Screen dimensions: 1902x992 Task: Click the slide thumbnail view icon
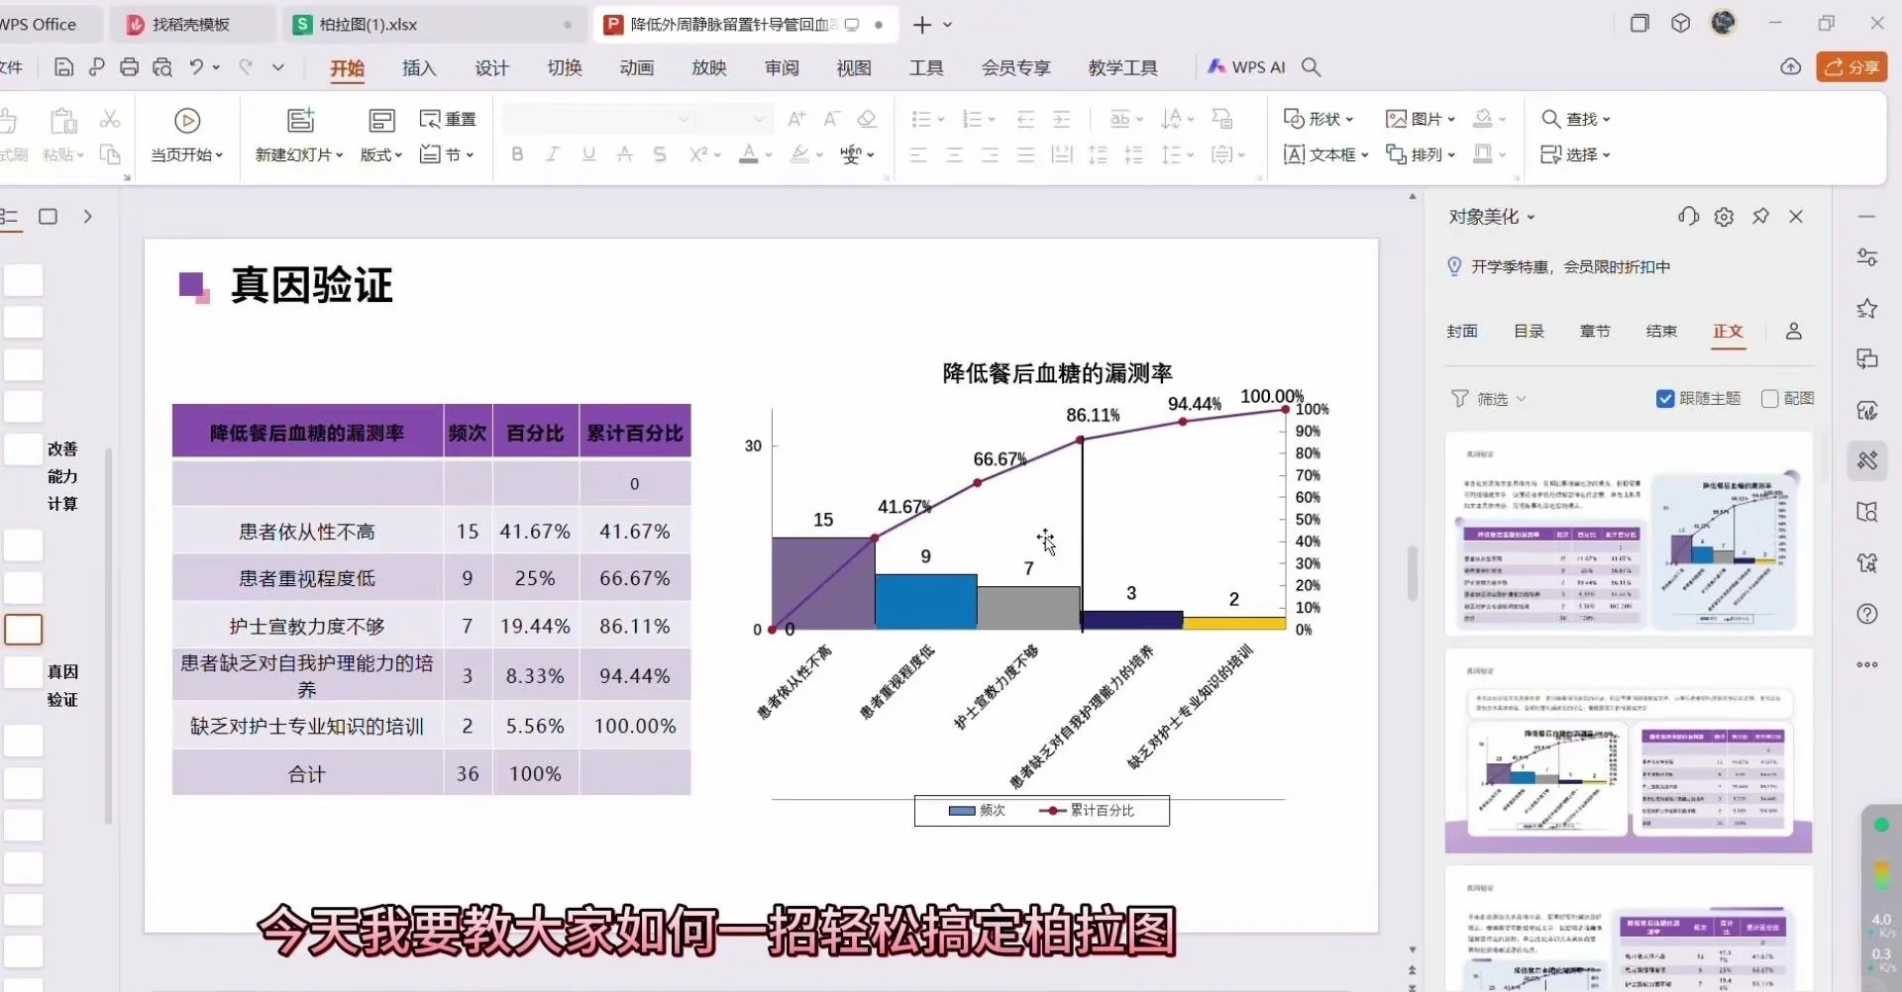[48, 217]
